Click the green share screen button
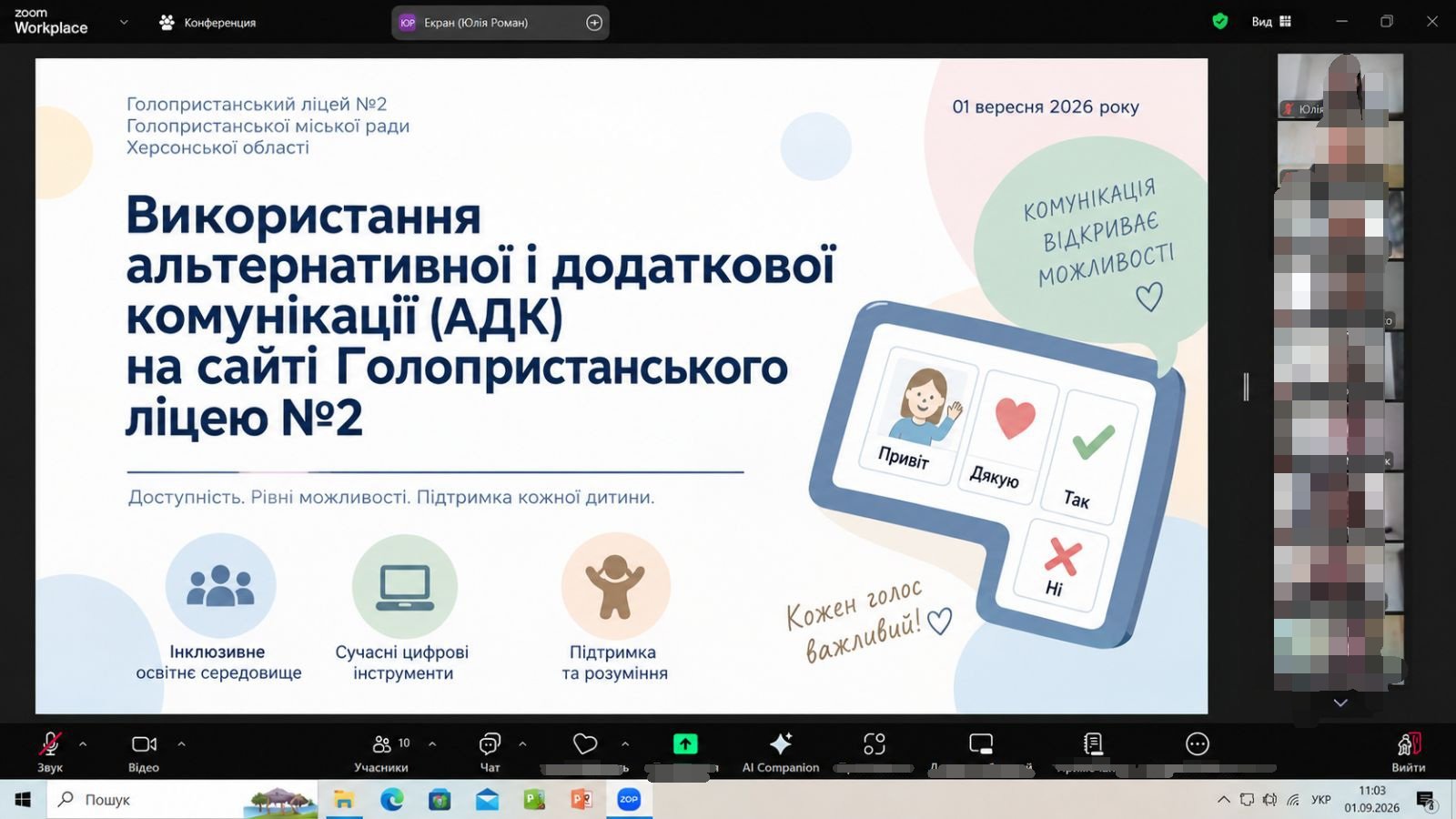The image size is (1456, 819). pyautogui.click(x=685, y=744)
